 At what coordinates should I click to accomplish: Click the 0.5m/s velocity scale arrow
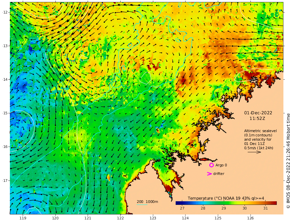254,152
